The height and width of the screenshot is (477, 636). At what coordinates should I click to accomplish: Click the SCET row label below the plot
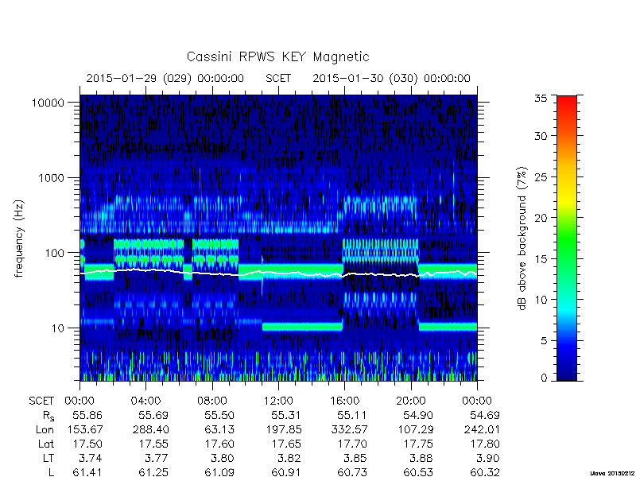point(41,401)
